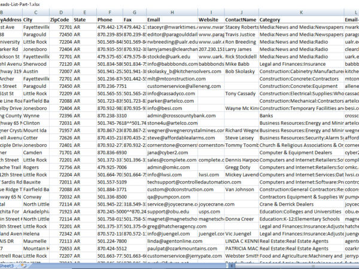Select email cell info@babbbonds.com
This screenshot has height=269, width=359.
[172, 64]
